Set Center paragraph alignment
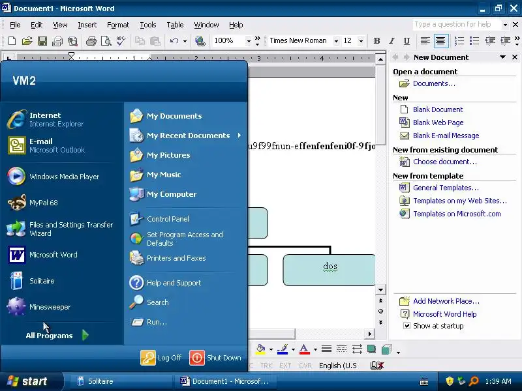The image size is (522, 391). click(x=440, y=41)
